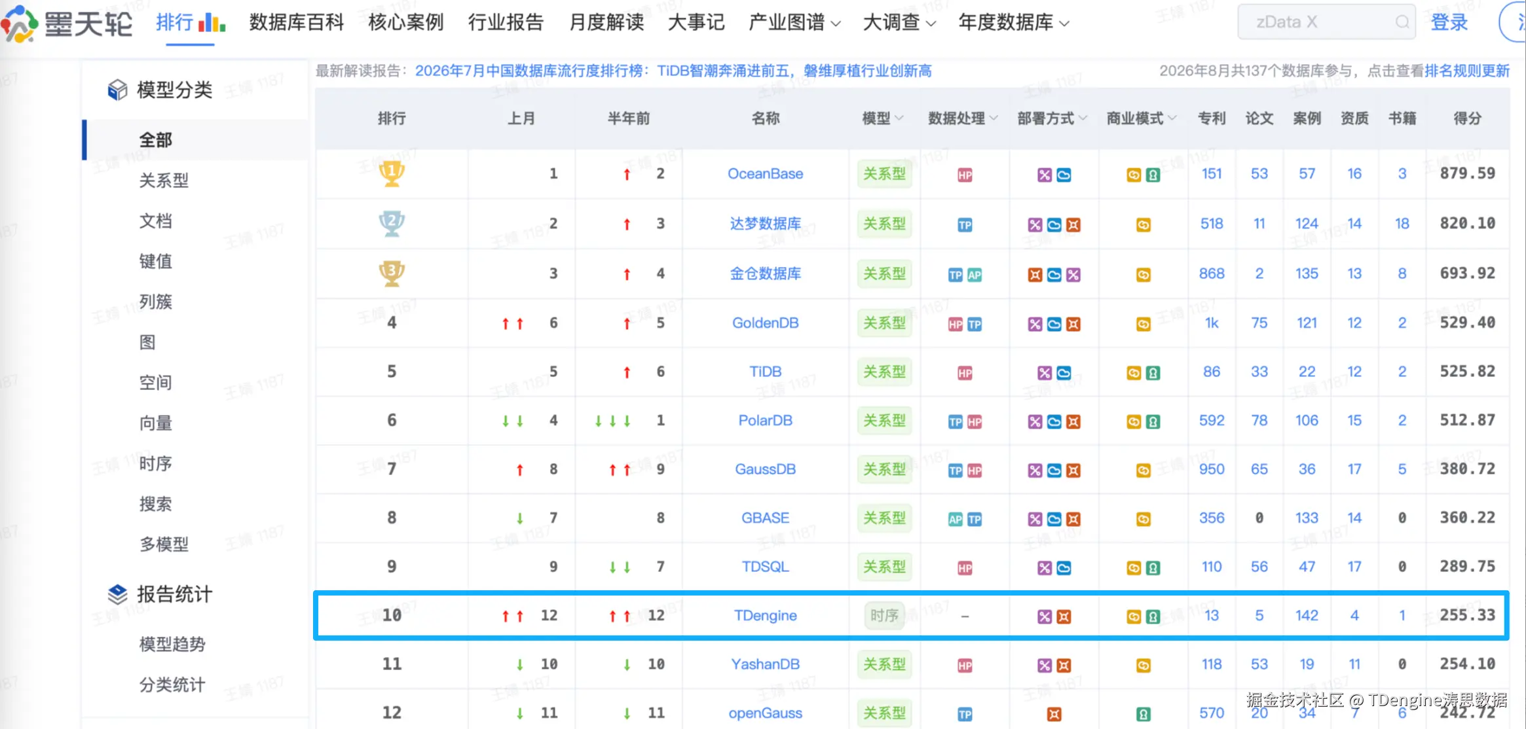The width and height of the screenshot is (1526, 729).
Task: Open the TDengine database link
Action: [765, 616]
